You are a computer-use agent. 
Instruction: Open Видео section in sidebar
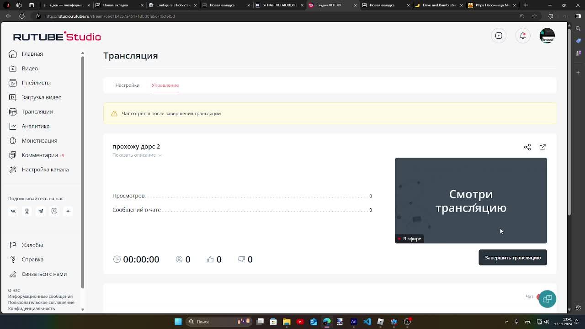coord(30,68)
